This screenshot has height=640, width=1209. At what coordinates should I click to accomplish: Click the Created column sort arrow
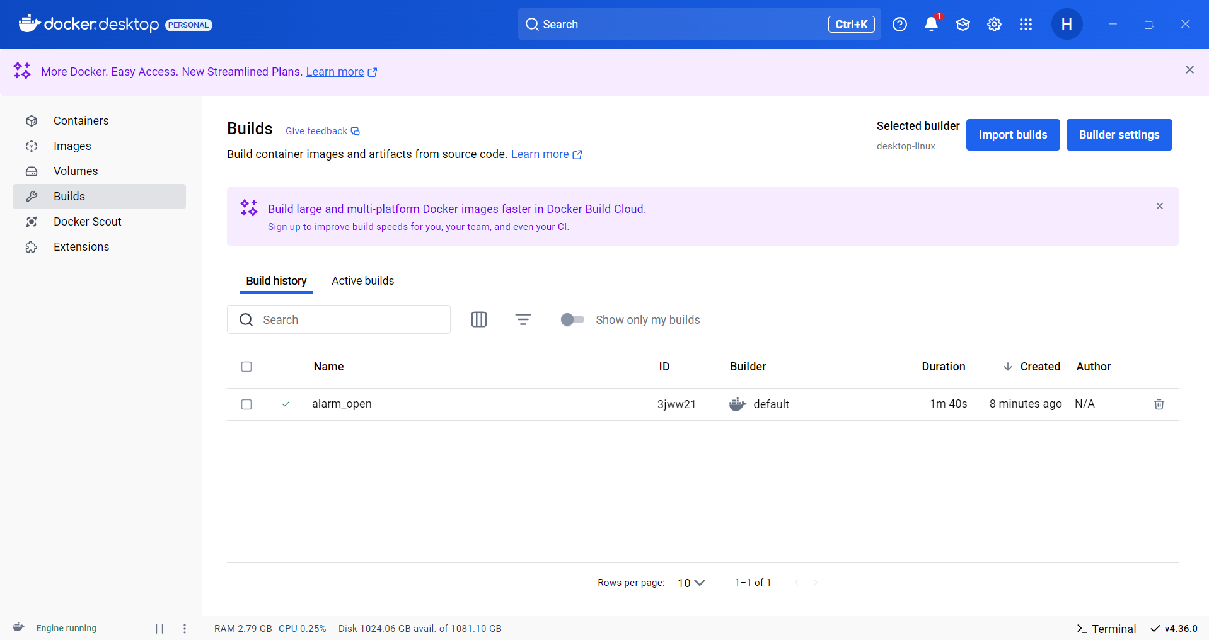coord(1007,367)
